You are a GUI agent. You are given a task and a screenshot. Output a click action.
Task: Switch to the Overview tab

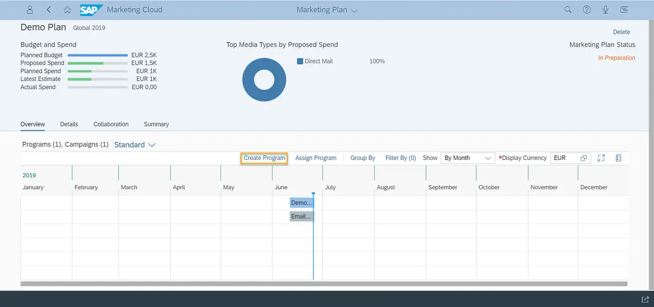pyautogui.click(x=33, y=124)
